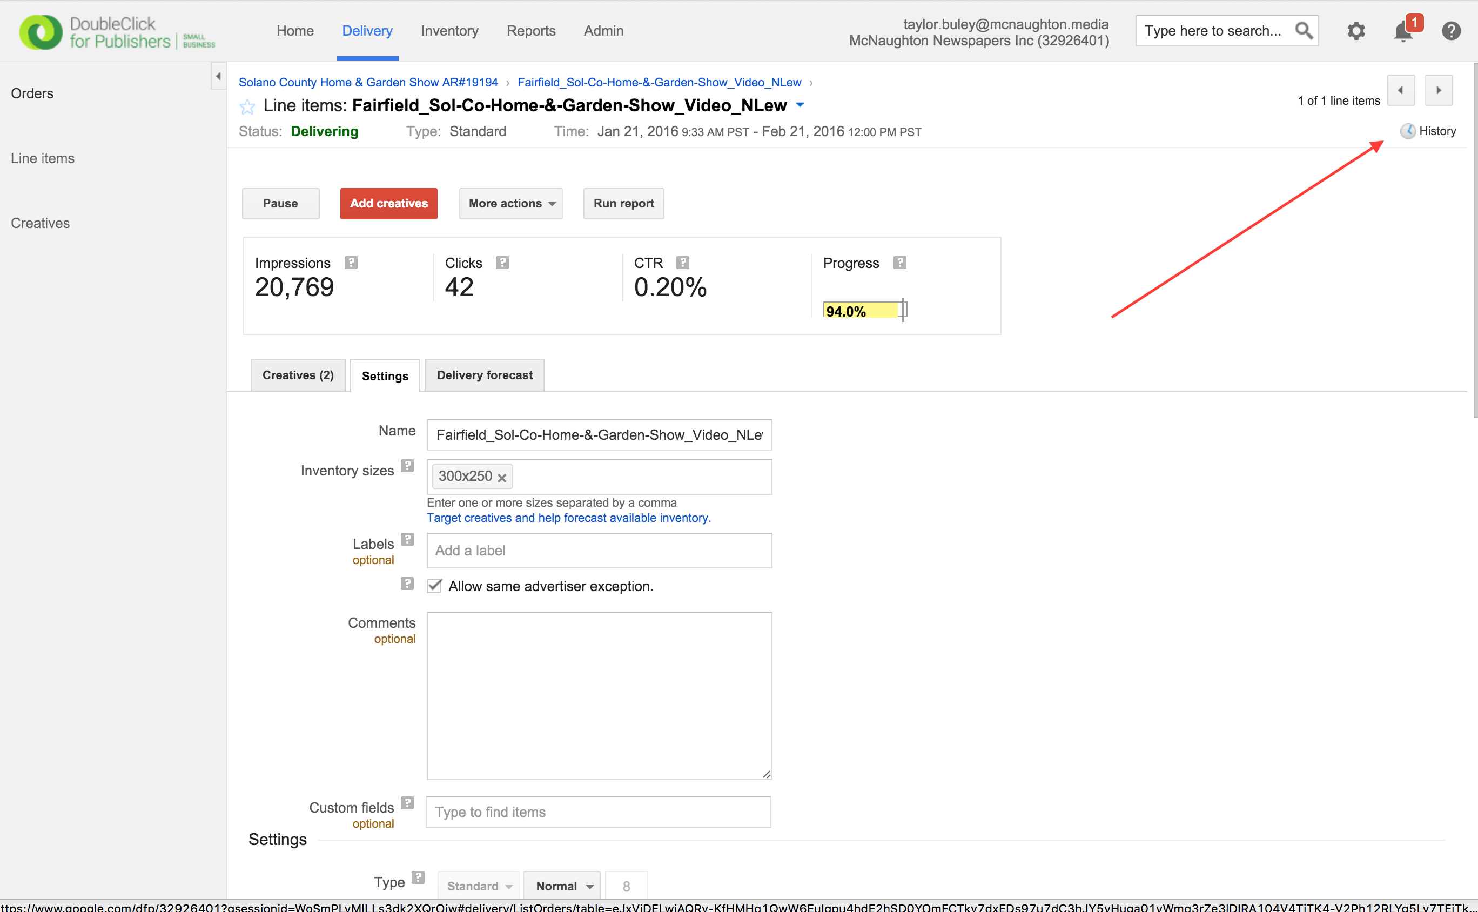
Task: Go to previous line item arrow
Action: point(1400,90)
